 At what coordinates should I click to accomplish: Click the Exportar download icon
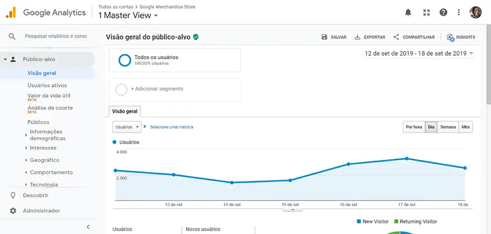357,37
